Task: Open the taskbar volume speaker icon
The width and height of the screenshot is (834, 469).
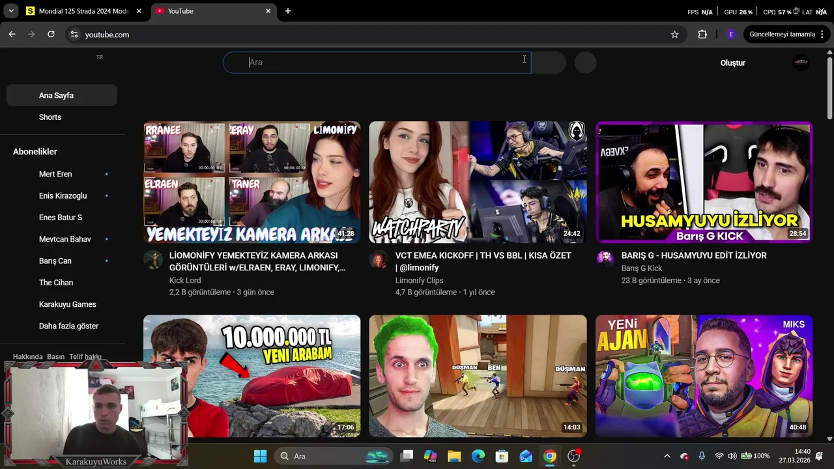Action: pyautogui.click(x=732, y=456)
